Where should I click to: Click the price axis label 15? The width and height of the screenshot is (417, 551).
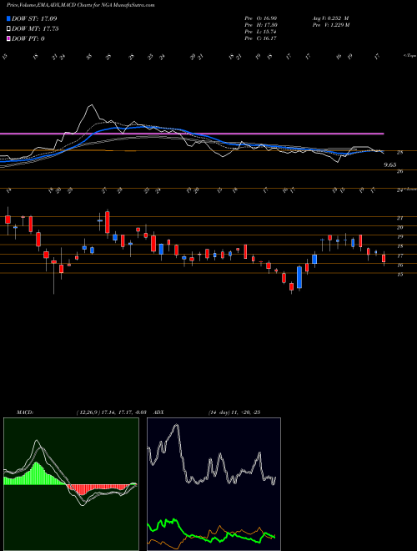(399, 275)
